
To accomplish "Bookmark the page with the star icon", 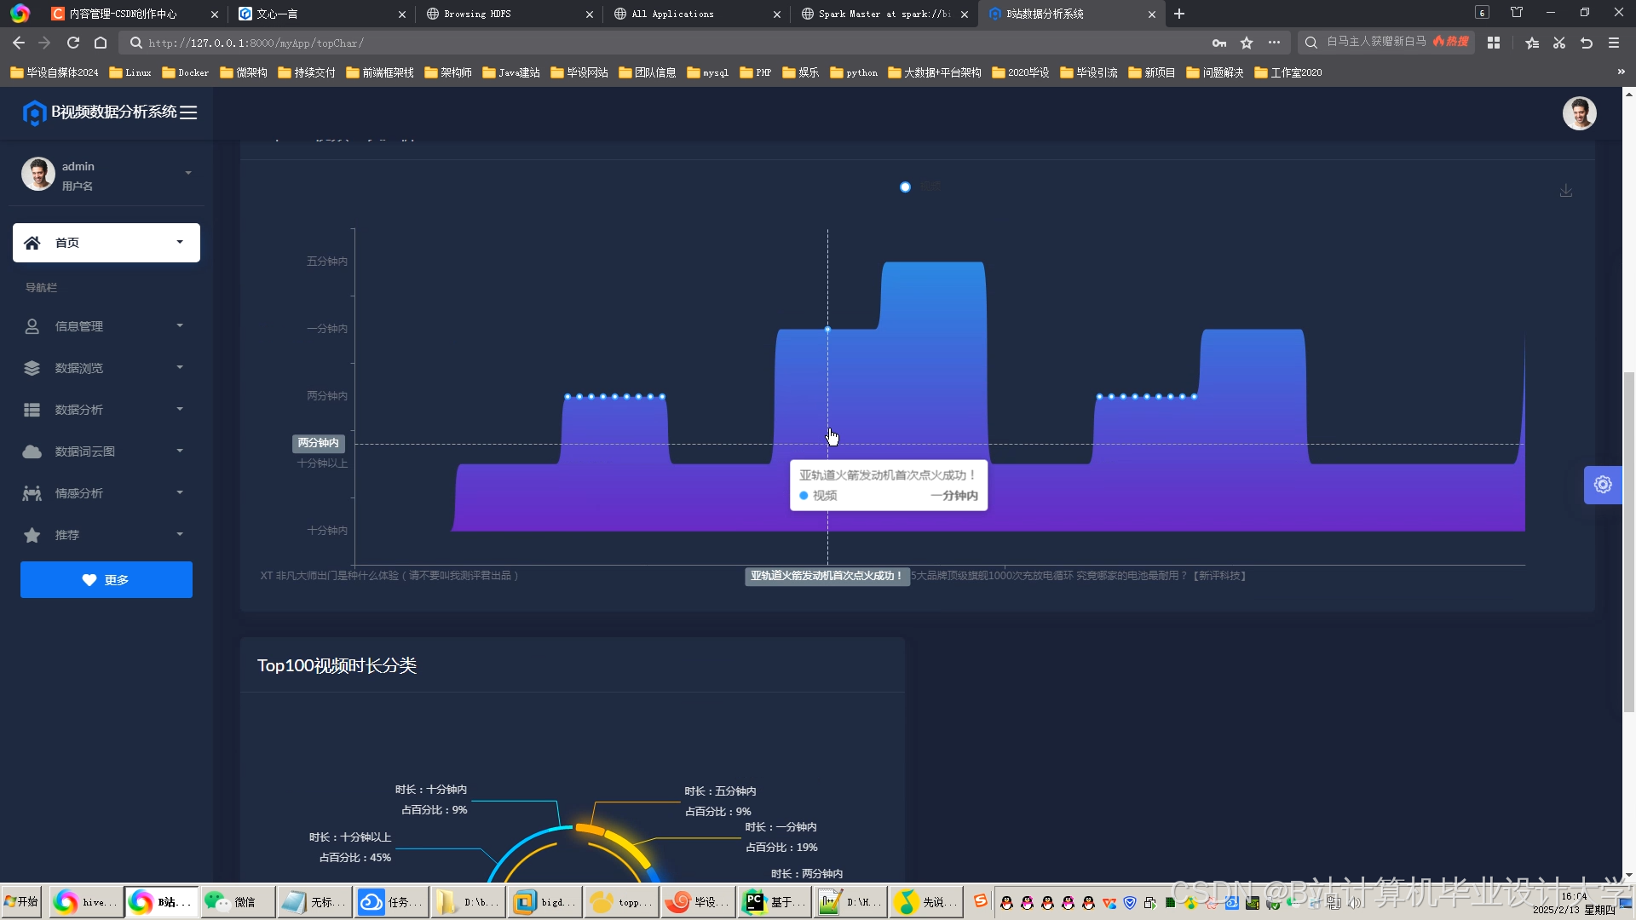I will 1247,43.
